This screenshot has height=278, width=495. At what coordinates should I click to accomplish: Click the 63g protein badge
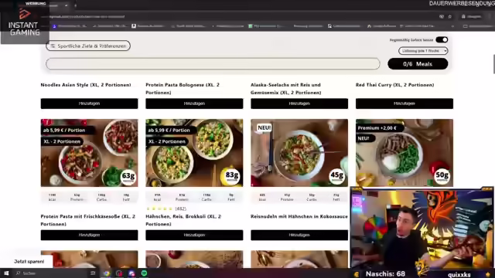click(x=128, y=177)
